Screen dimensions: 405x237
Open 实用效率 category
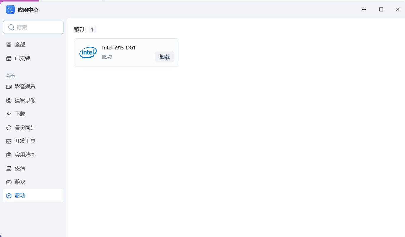click(33, 155)
